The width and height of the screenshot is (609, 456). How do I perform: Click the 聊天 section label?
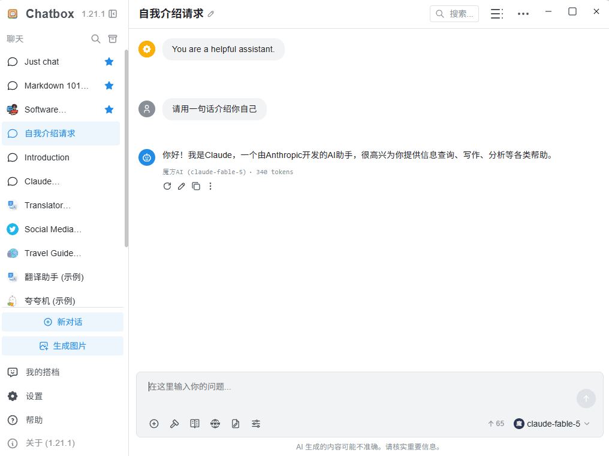pos(15,39)
